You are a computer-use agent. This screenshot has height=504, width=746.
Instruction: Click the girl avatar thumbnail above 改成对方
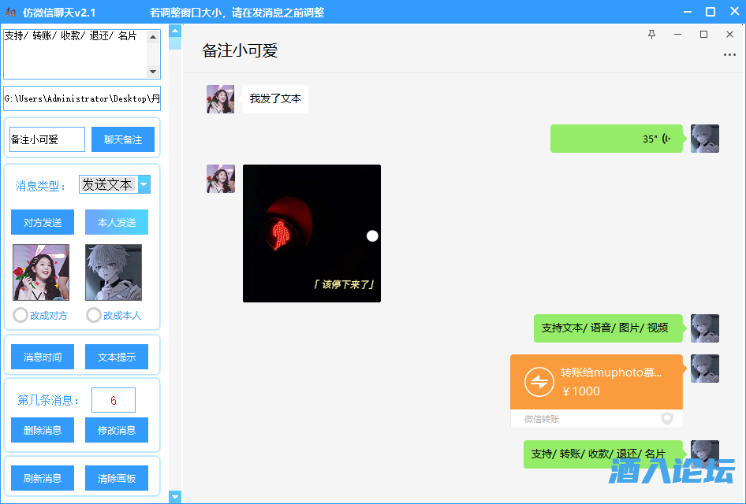tap(40, 272)
